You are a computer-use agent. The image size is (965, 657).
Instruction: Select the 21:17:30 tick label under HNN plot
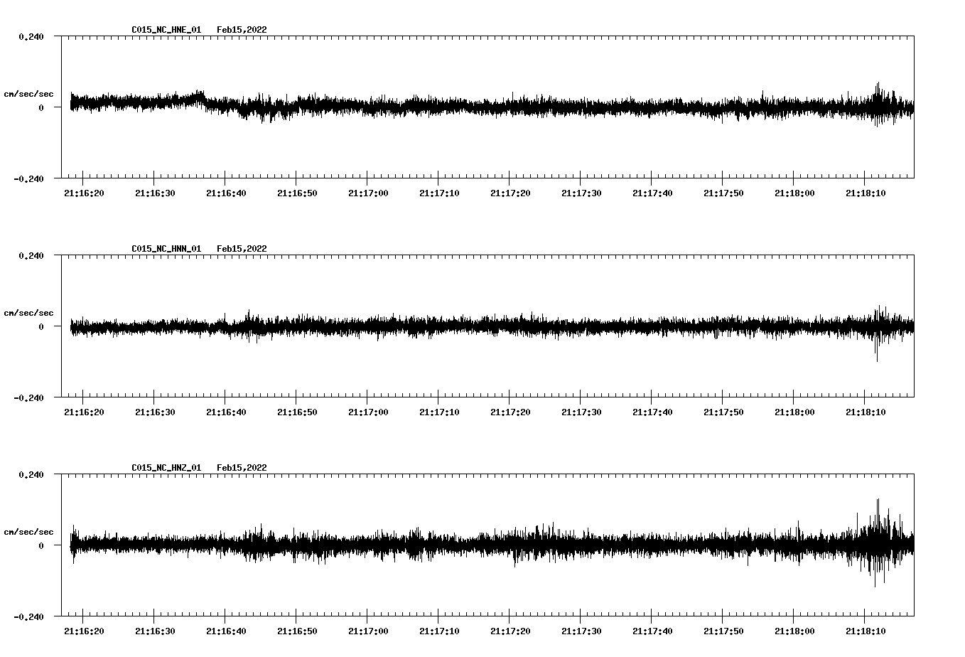(x=581, y=412)
